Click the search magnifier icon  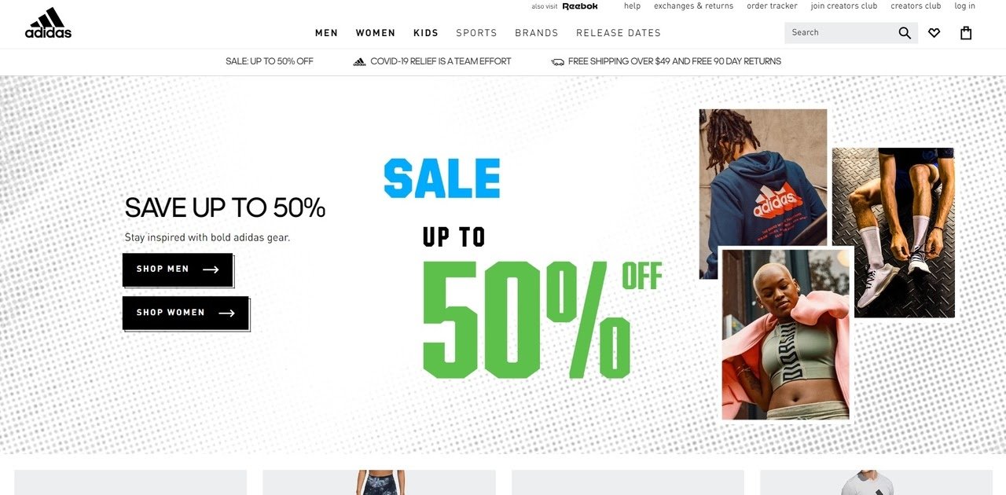pos(905,33)
